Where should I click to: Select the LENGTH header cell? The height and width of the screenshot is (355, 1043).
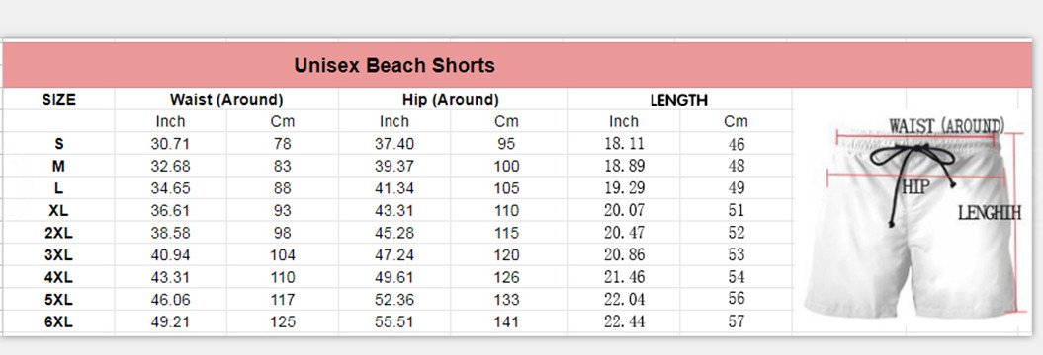click(x=678, y=101)
